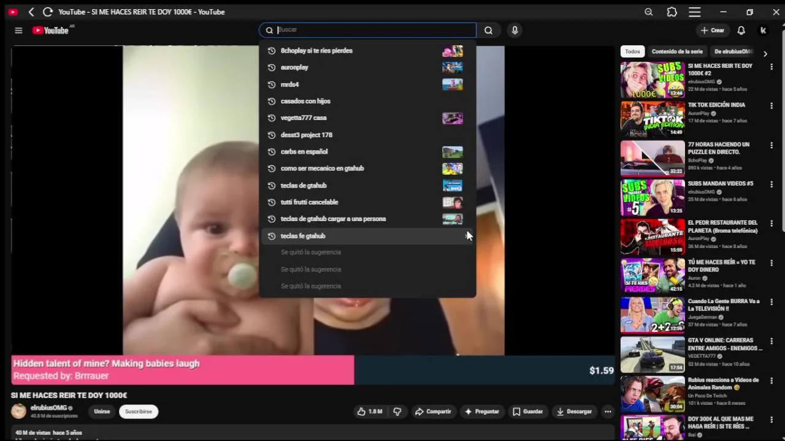Screen dimensions: 785x441
Task: Choose 'carbs en español' from search history
Action: 367,151
